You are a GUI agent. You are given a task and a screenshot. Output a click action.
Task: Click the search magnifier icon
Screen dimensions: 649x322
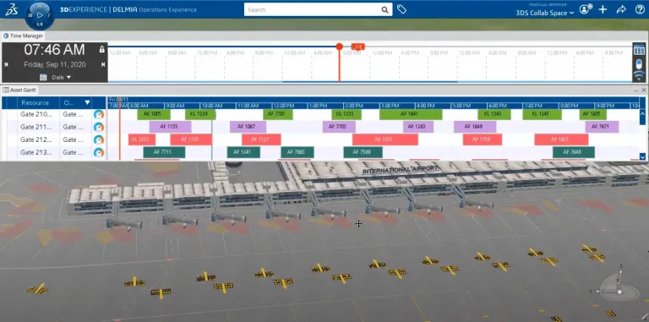coord(384,9)
